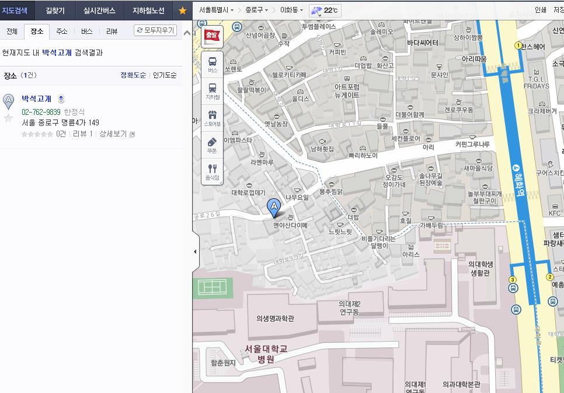Expand the 종로구 district dropdown

(257, 10)
